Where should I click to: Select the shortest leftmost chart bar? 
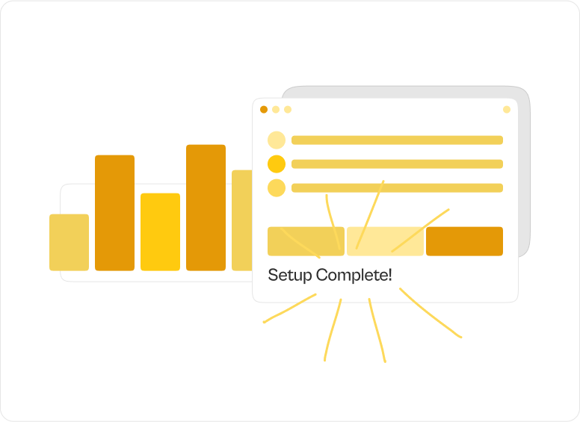point(70,243)
